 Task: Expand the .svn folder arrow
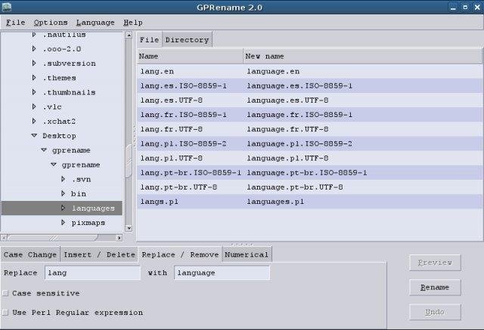(x=63, y=179)
